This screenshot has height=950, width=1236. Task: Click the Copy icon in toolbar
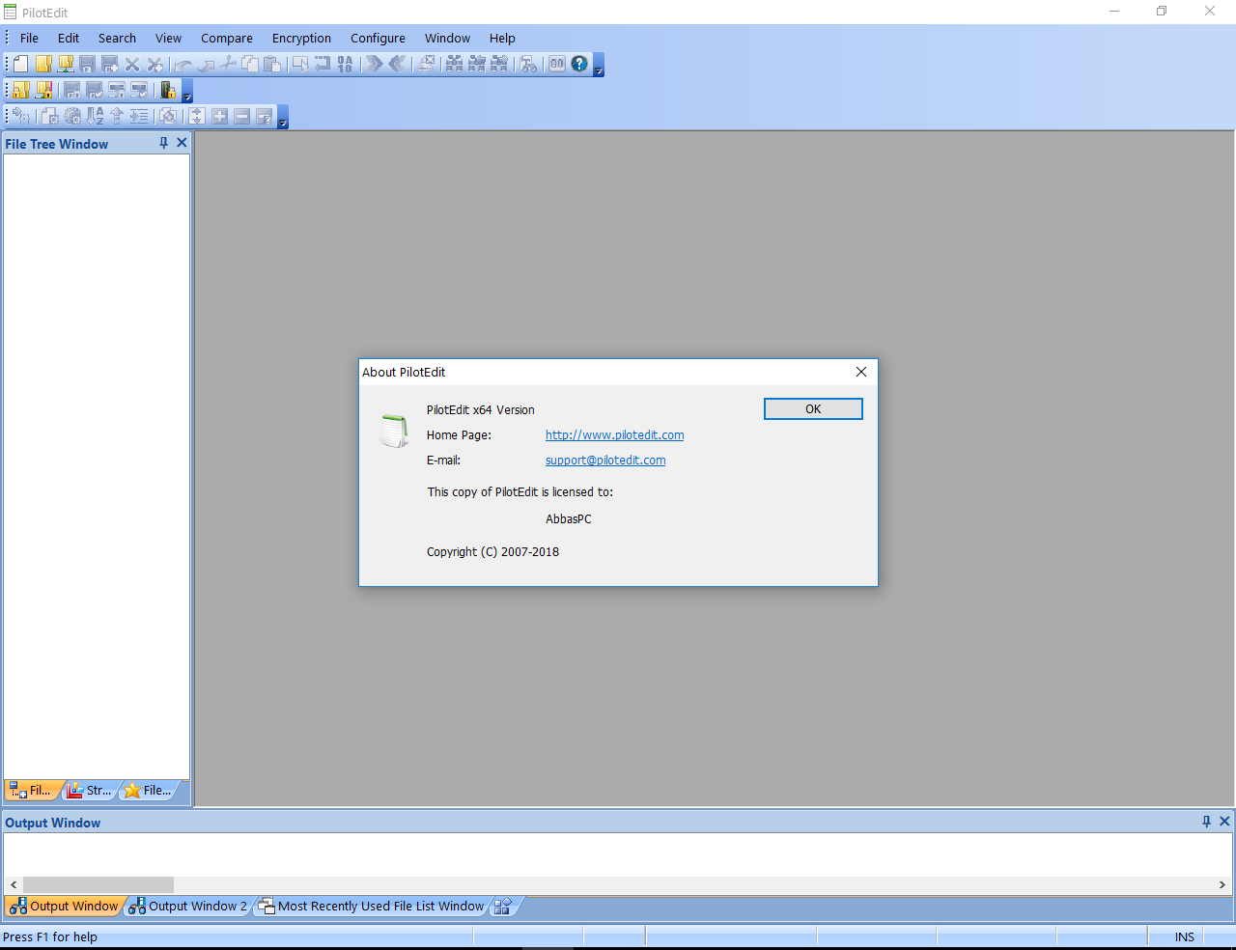249,64
